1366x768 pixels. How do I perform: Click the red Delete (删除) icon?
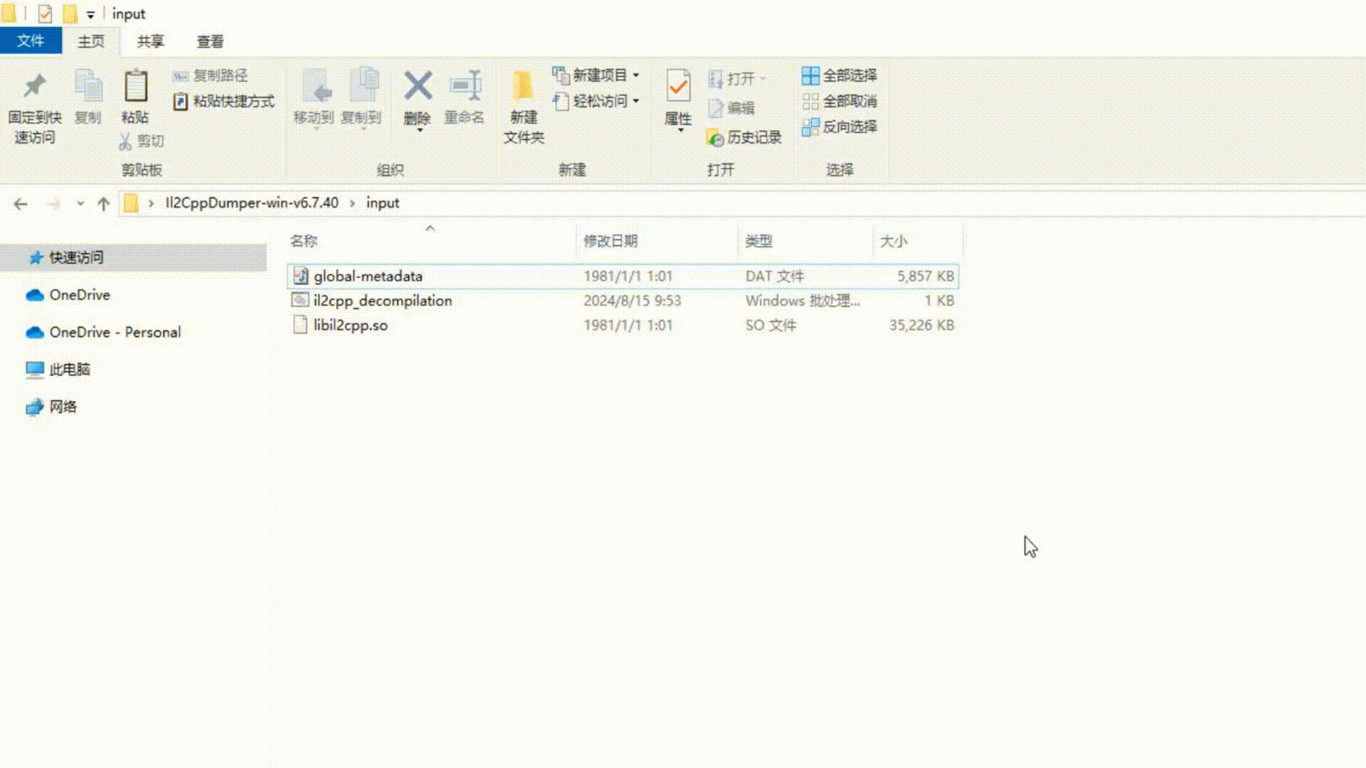pyautogui.click(x=418, y=87)
